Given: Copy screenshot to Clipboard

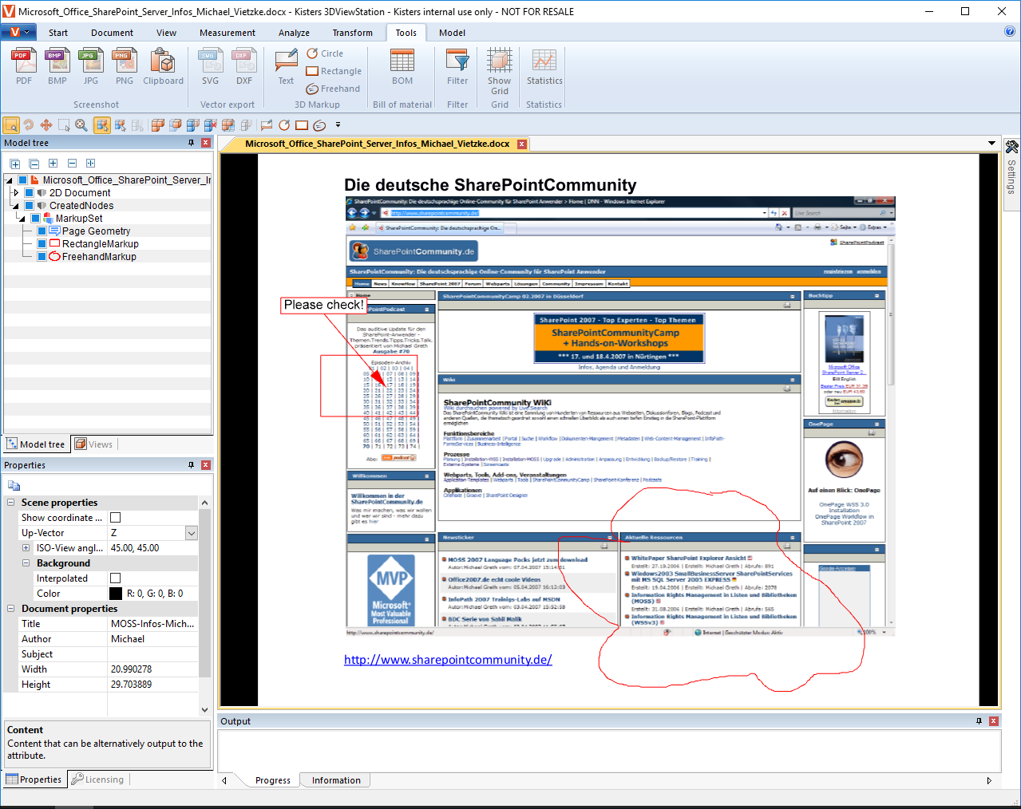Looking at the screenshot, I should click(163, 66).
